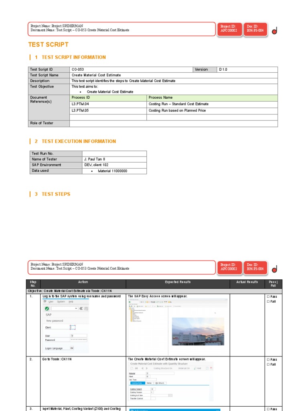308x411 pixels.
Task: Click the double-chevron icon beside SAP command field
Action: tap(81, 309)
